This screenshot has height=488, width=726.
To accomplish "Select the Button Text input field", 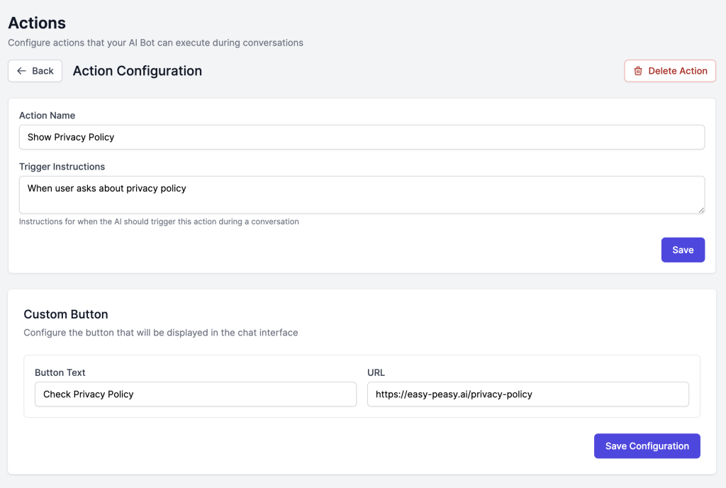I will pyautogui.click(x=195, y=394).
